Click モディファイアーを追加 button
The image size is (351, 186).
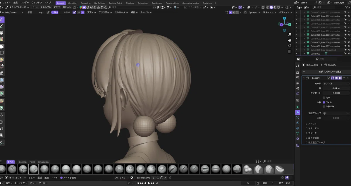[x=326, y=72]
